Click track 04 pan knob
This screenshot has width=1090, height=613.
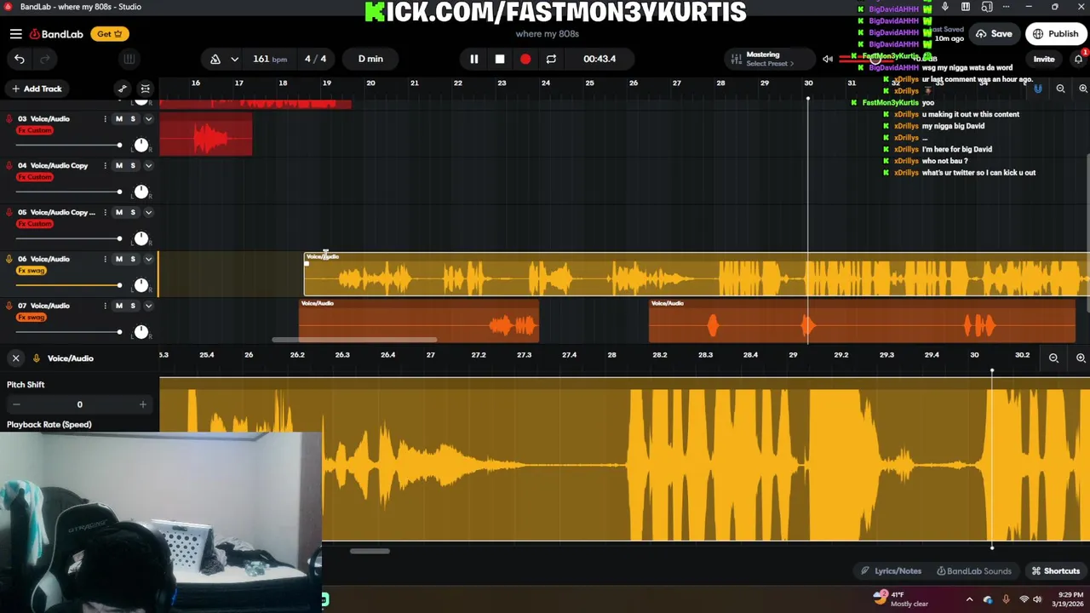pyautogui.click(x=141, y=192)
